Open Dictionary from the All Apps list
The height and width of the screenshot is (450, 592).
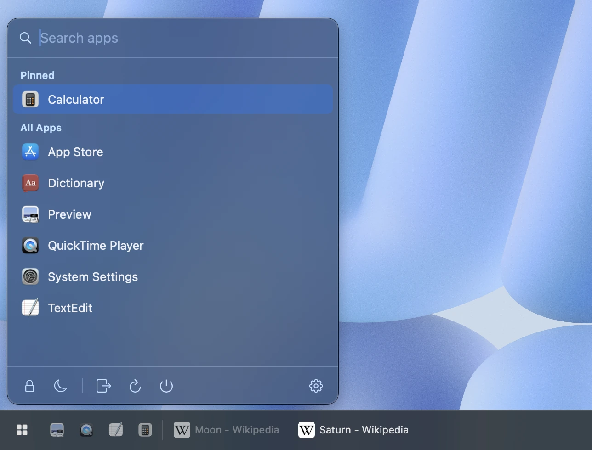click(173, 183)
